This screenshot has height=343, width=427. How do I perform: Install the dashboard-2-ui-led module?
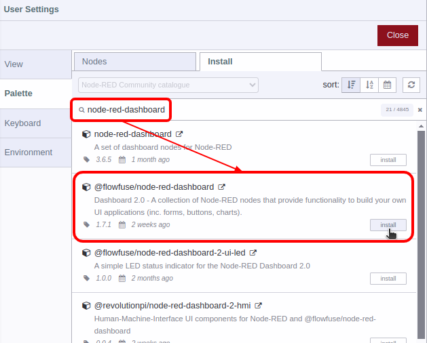pos(388,279)
